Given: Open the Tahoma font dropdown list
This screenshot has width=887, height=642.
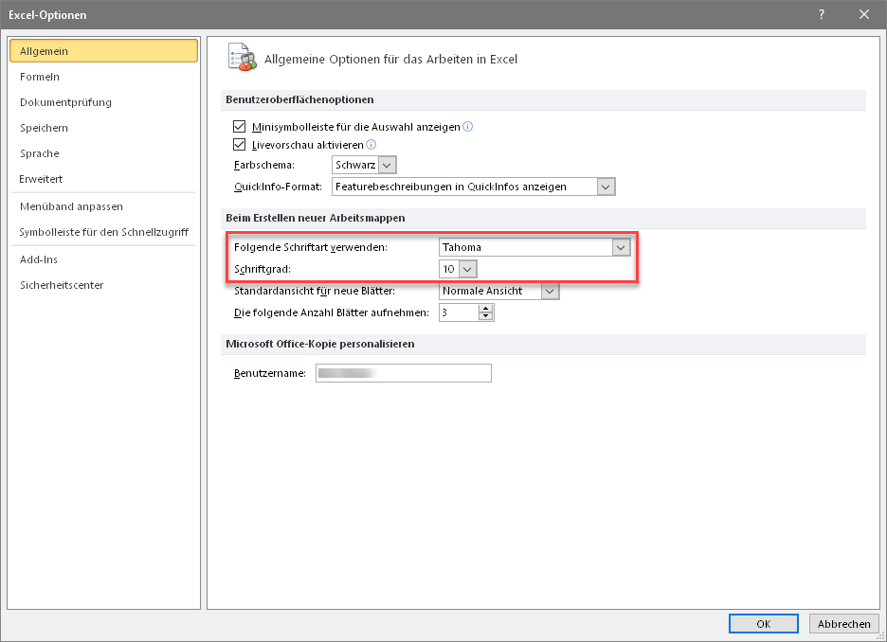Looking at the screenshot, I should tap(621, 247).
